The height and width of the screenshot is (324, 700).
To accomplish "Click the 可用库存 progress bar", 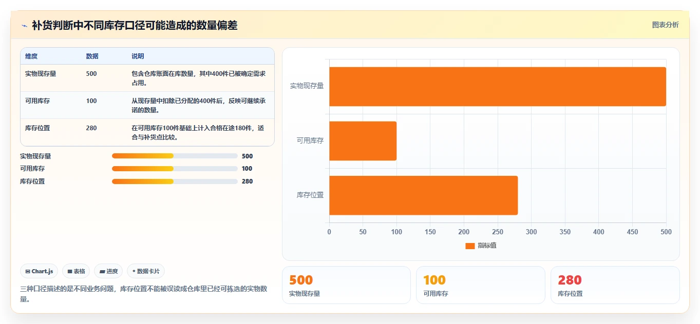I will 175,168.
